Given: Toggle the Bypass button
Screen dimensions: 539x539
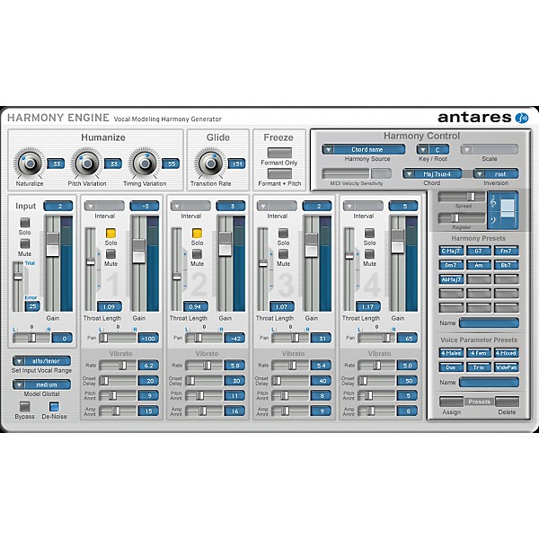Looking at the screenshot, I should [25, 407].
